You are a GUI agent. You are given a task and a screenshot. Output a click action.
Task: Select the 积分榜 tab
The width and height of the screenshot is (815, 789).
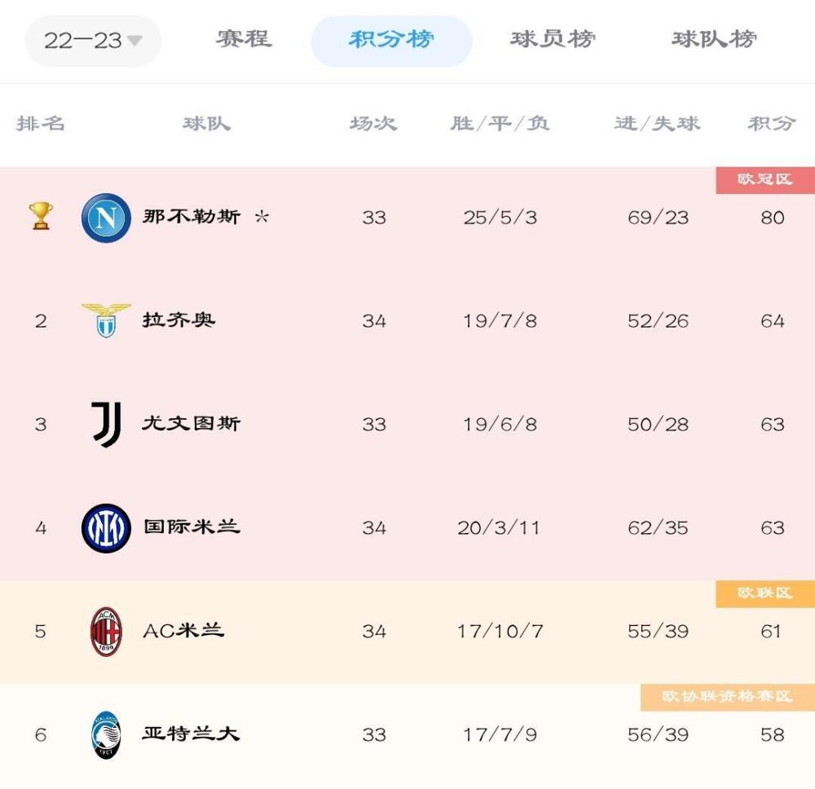[391, 41]
